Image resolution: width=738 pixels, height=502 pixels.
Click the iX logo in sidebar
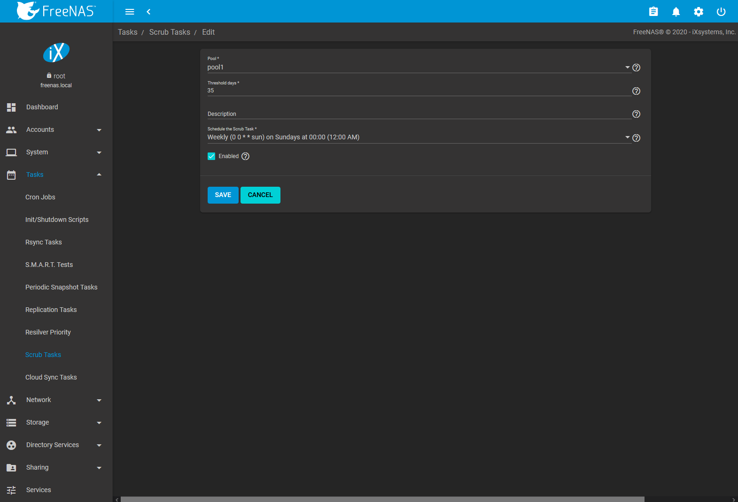[x=56, y=53]
